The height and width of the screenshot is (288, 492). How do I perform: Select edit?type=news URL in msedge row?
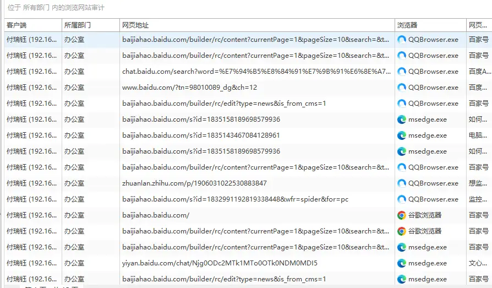pyautogui.click(x=224, y=279)
